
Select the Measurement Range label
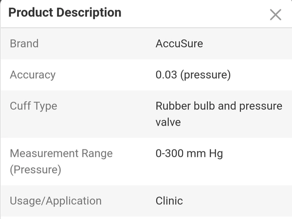click(x=61, y=153)
